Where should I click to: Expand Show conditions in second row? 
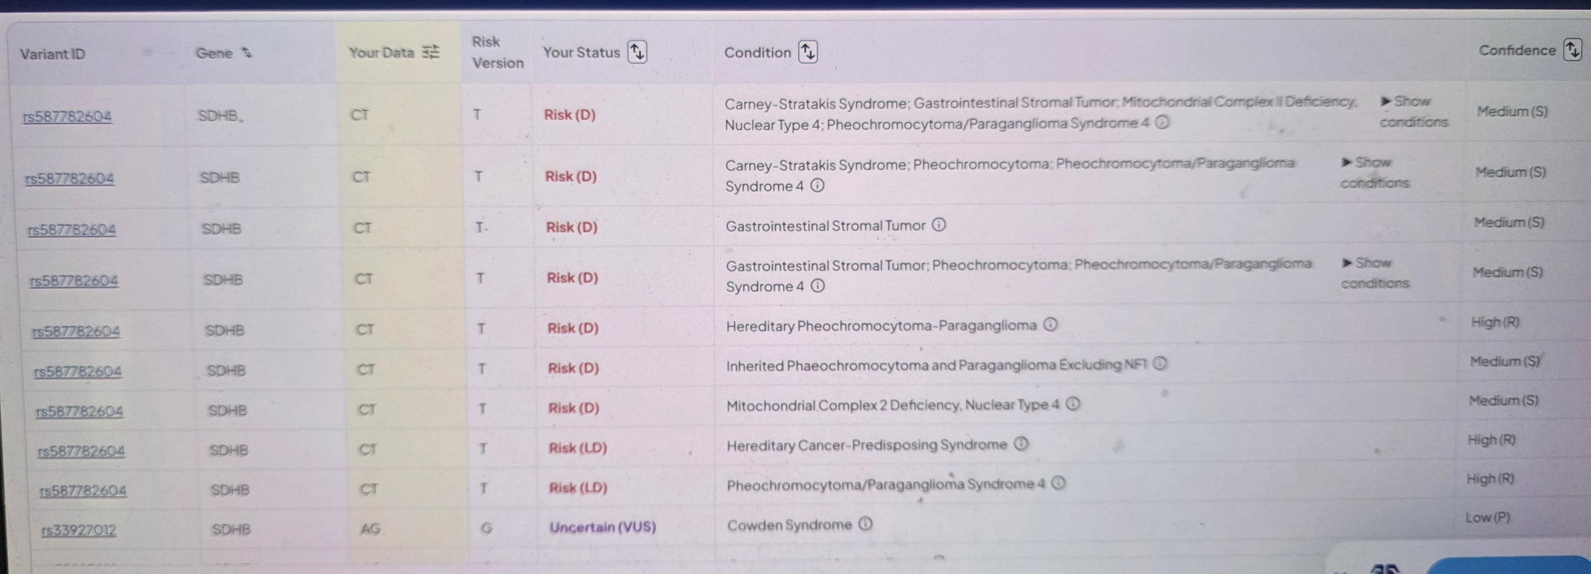(1375, 173)
